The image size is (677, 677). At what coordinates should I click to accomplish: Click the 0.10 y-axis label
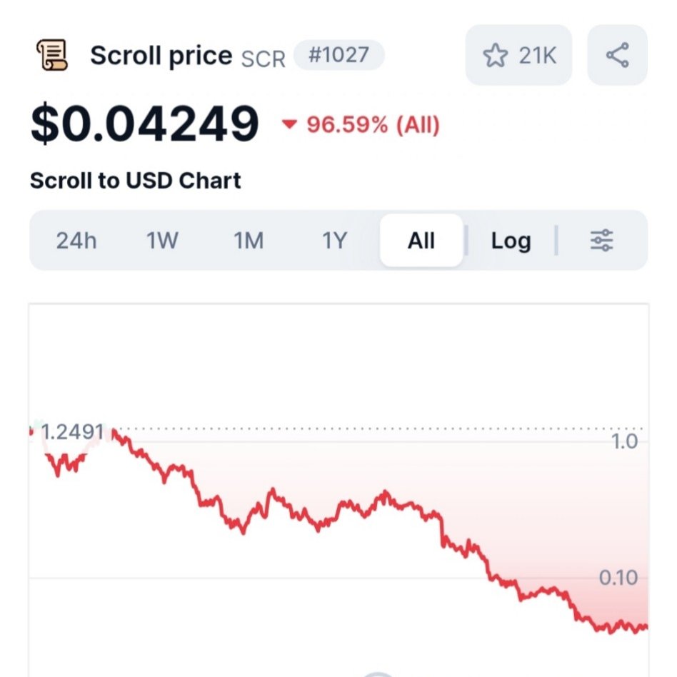pos(618,577)
